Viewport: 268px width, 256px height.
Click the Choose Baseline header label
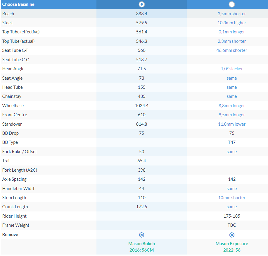pos(18,4)
